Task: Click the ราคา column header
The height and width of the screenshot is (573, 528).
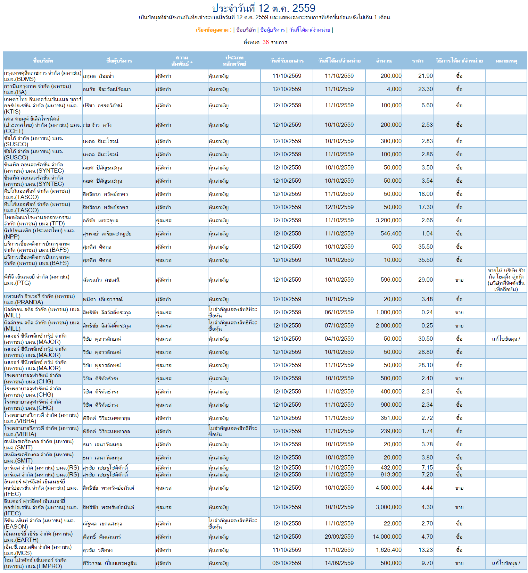Action: point(418,61)
